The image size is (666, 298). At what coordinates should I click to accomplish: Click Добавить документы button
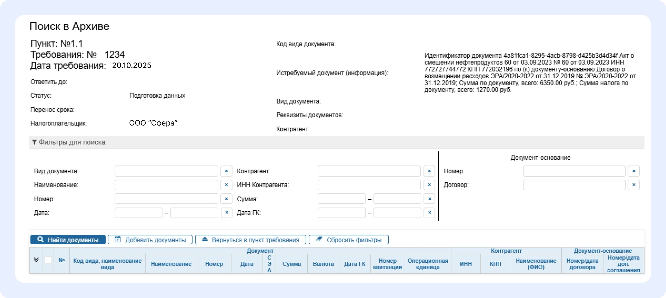coord(150,240)
